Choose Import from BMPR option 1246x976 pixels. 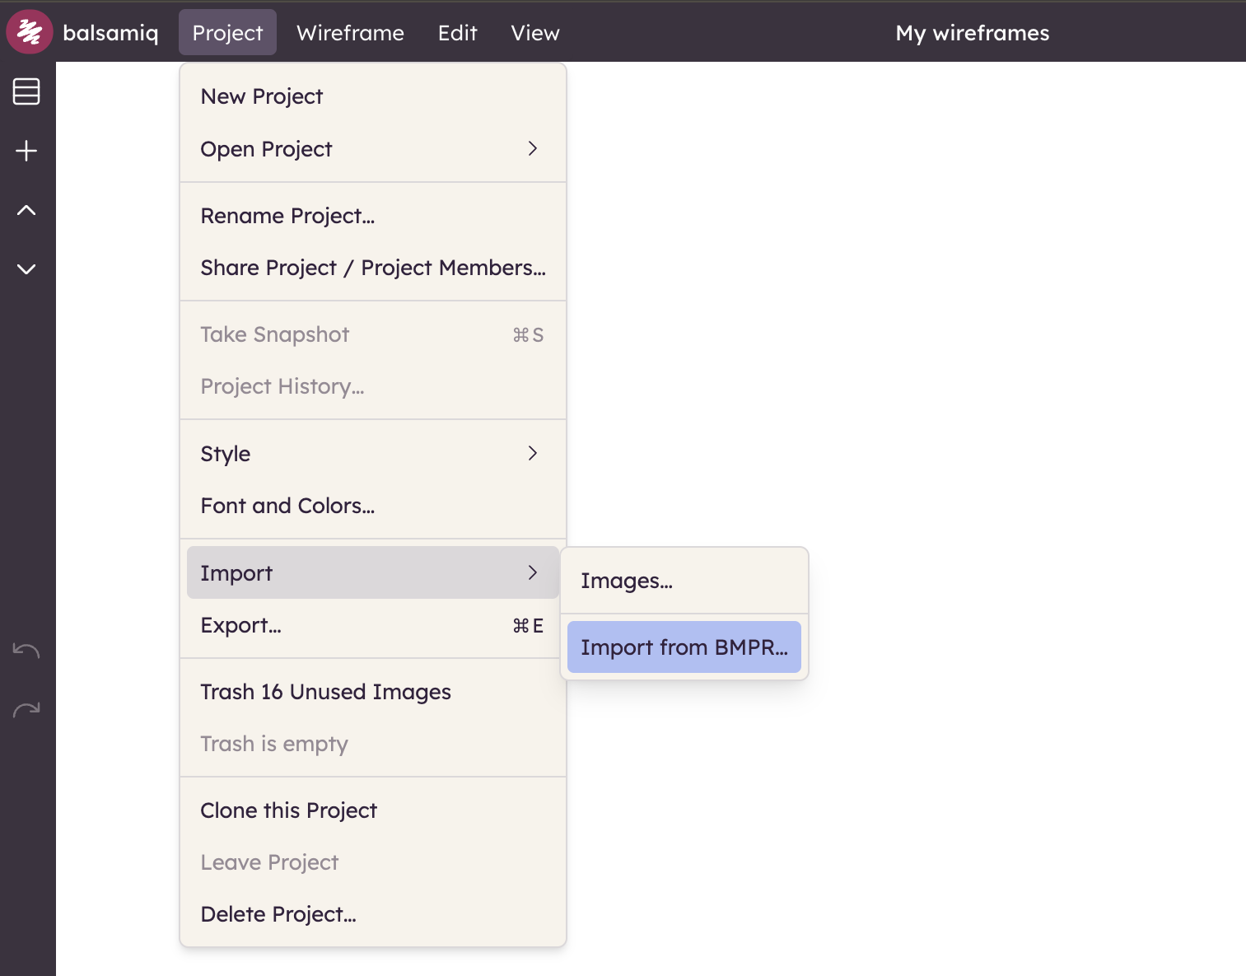[x=684, y=647]
